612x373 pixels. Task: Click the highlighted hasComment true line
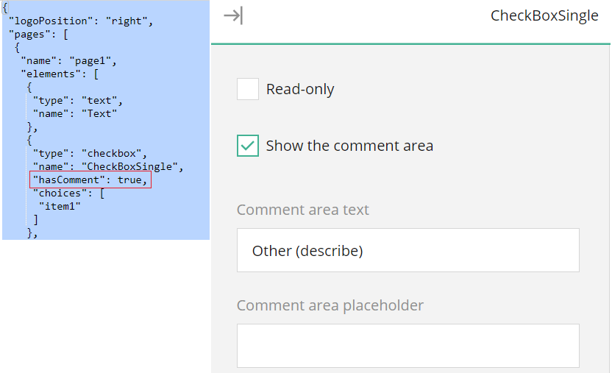pyautogui.click(x=90, y=180)
